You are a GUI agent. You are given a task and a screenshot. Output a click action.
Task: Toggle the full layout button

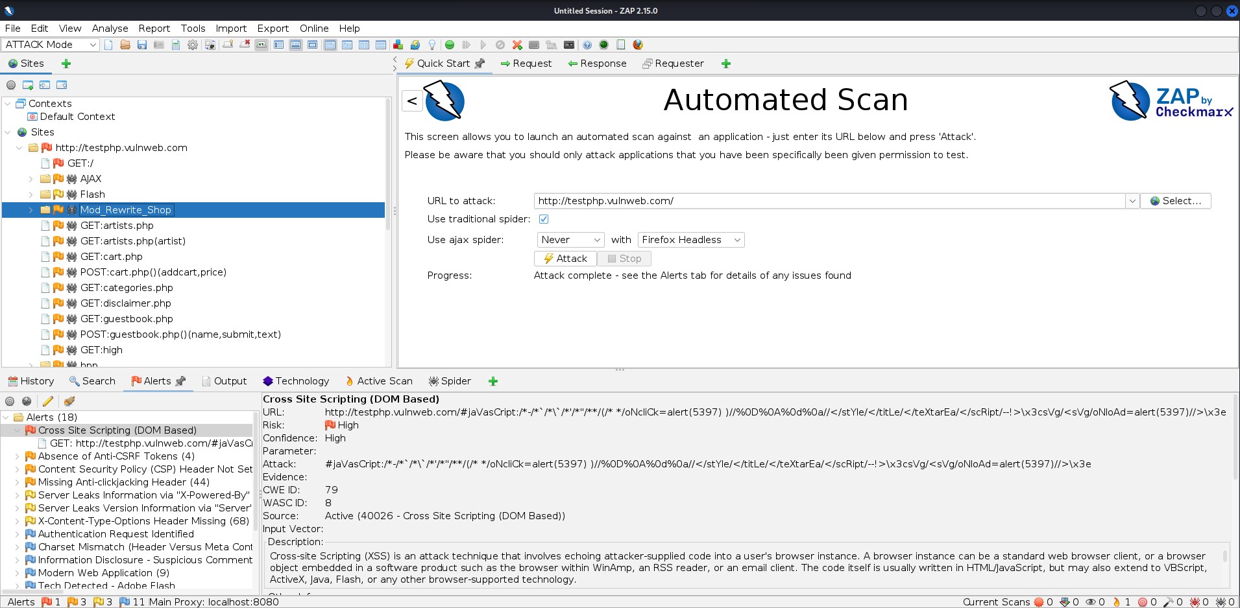(x=312, y=45)
